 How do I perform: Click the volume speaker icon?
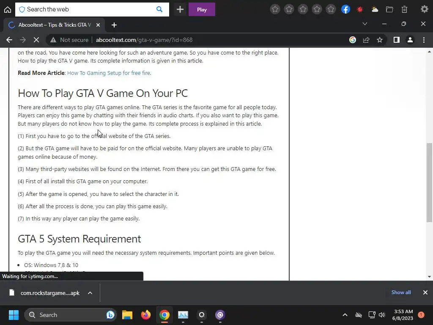382,315
